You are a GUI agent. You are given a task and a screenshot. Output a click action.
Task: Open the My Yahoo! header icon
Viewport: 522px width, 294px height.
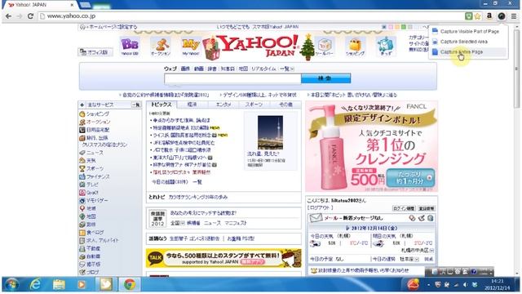pos(190,47)
